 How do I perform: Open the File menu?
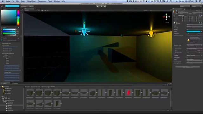(x=13, y=1)
